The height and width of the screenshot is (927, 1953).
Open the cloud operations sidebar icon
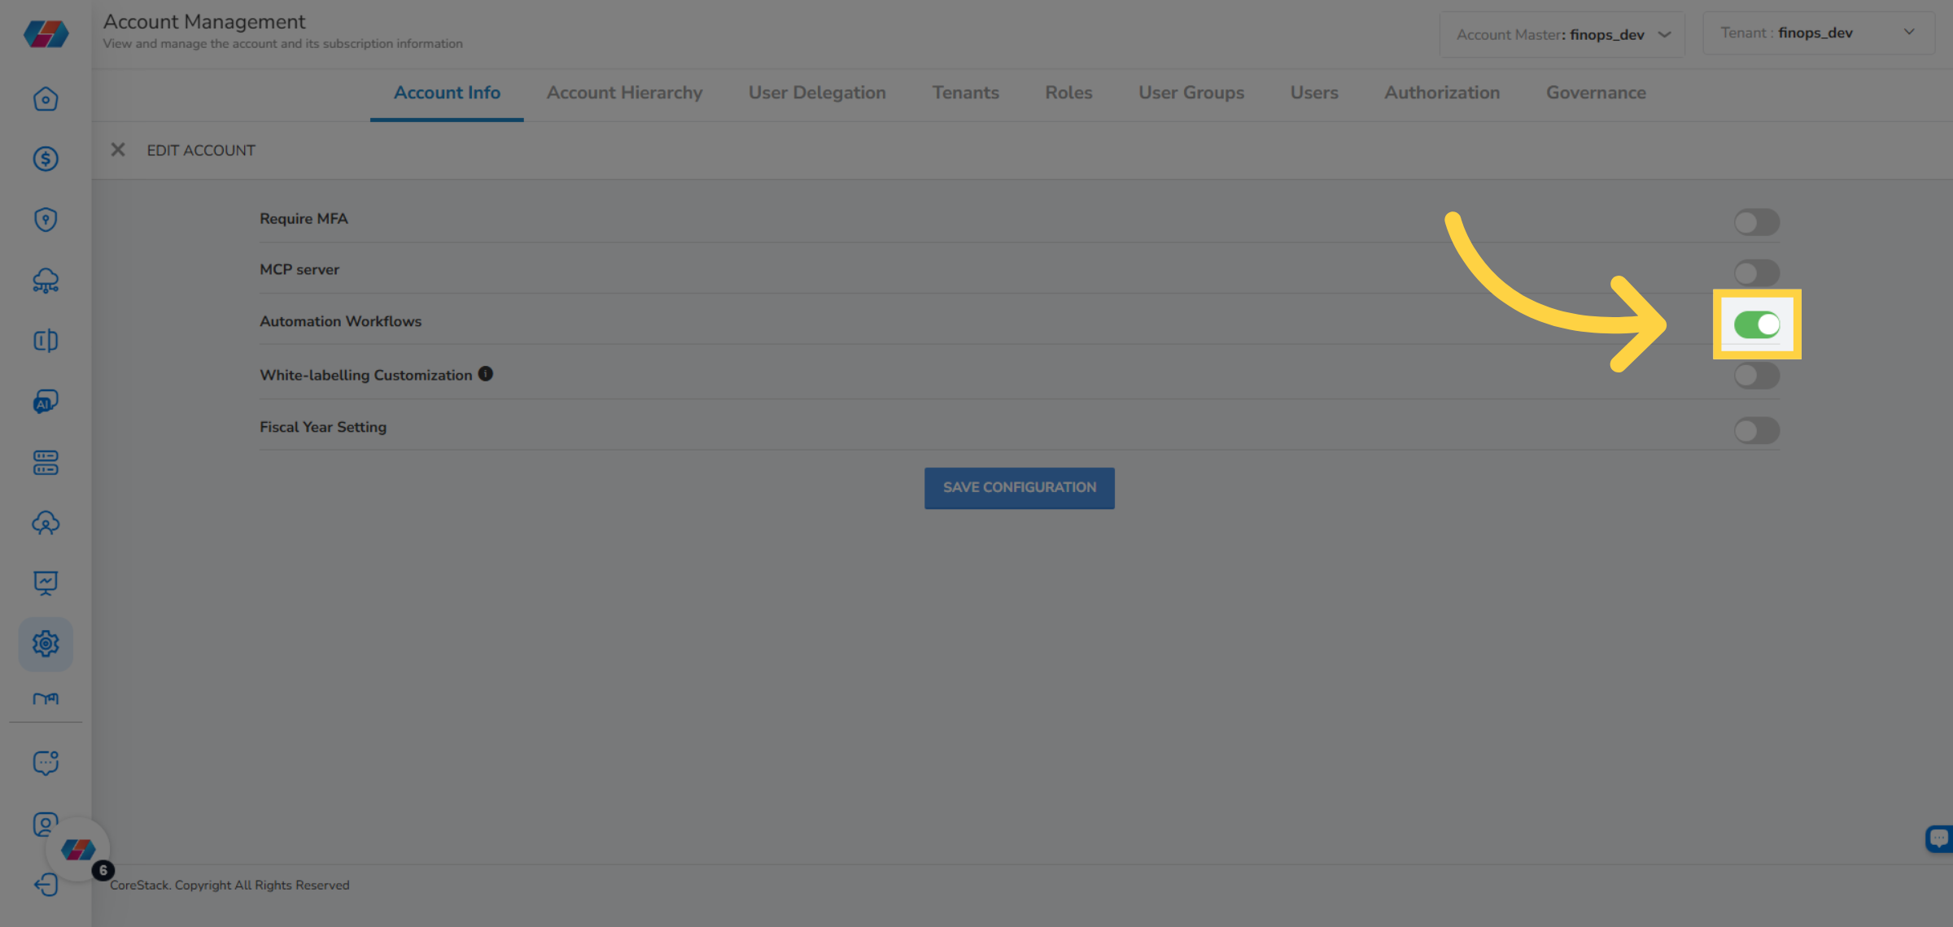coord(46,281)
